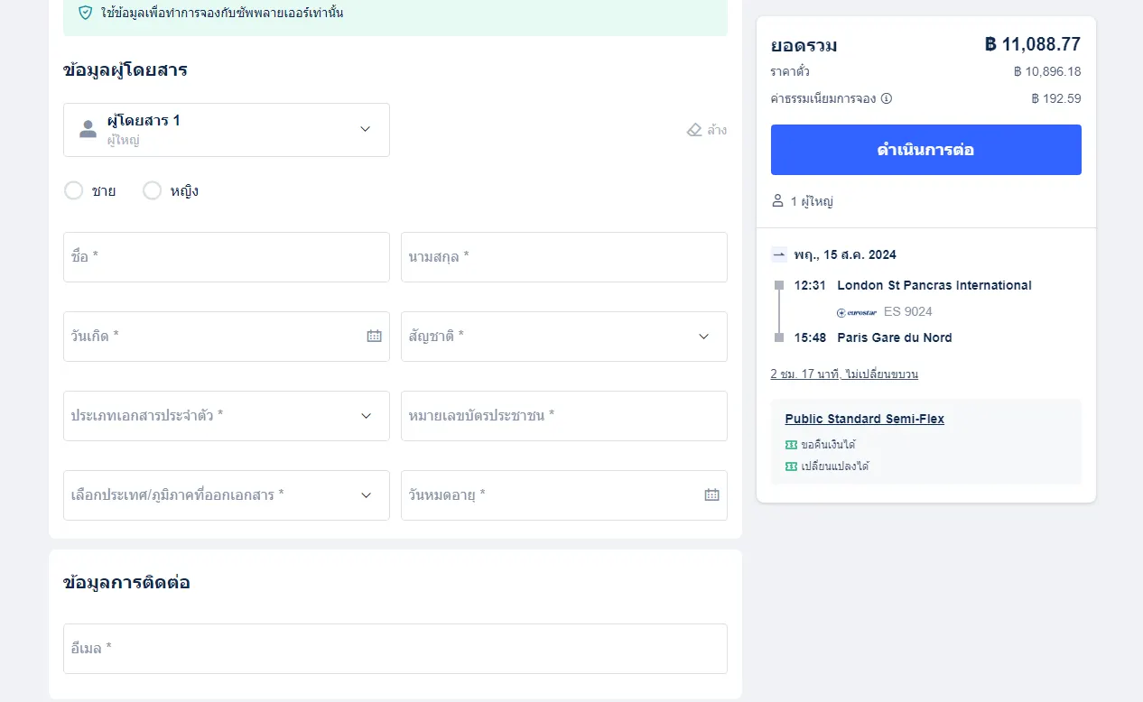Open the expiry date calendar icon
The width and height of the screenshot is (1143, 702).
point(711,494)
